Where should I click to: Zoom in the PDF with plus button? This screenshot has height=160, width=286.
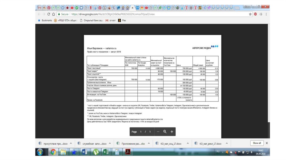point(172,132)
